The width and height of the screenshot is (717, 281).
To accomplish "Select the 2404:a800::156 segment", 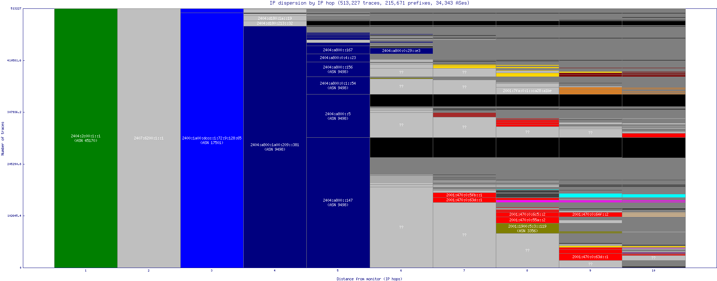I will coord(338,69).
